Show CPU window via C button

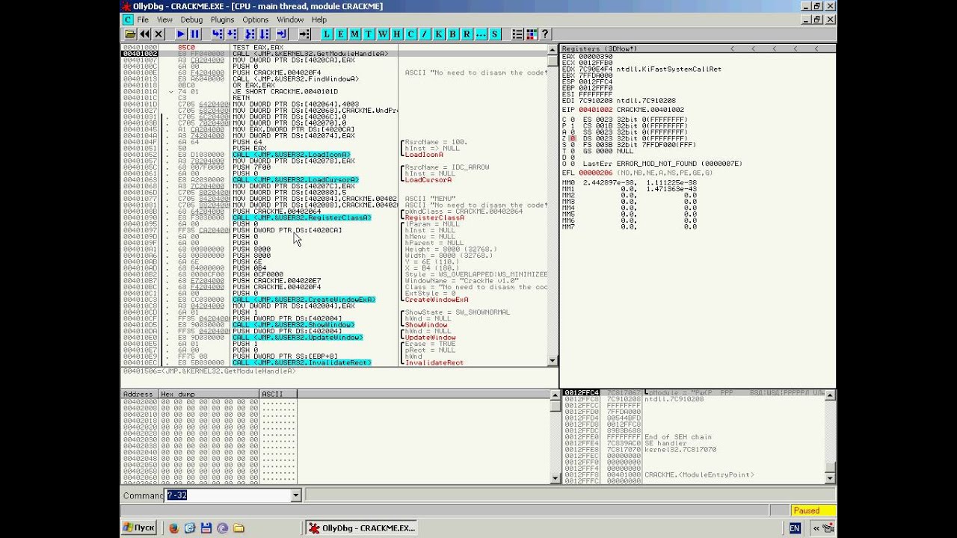coord(410,34)
